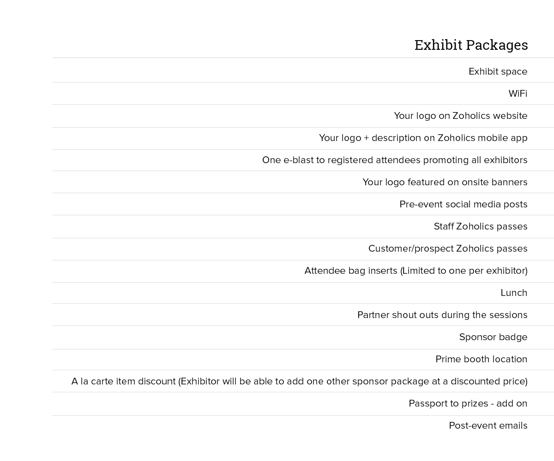Select 'Customer/prospect Zoholics passes' row
Viewport: 554px width, 461px height.
click(447, 248)
